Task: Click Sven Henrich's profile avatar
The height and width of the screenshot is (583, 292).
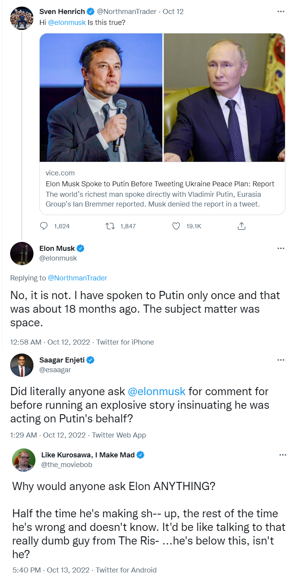Action: coord(21,17)
